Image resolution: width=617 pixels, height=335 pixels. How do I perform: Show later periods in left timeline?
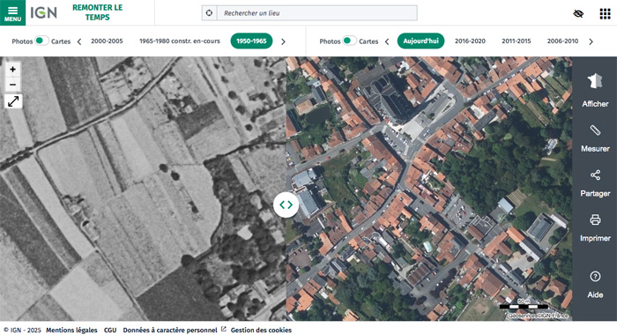click(x=283, y=41)
